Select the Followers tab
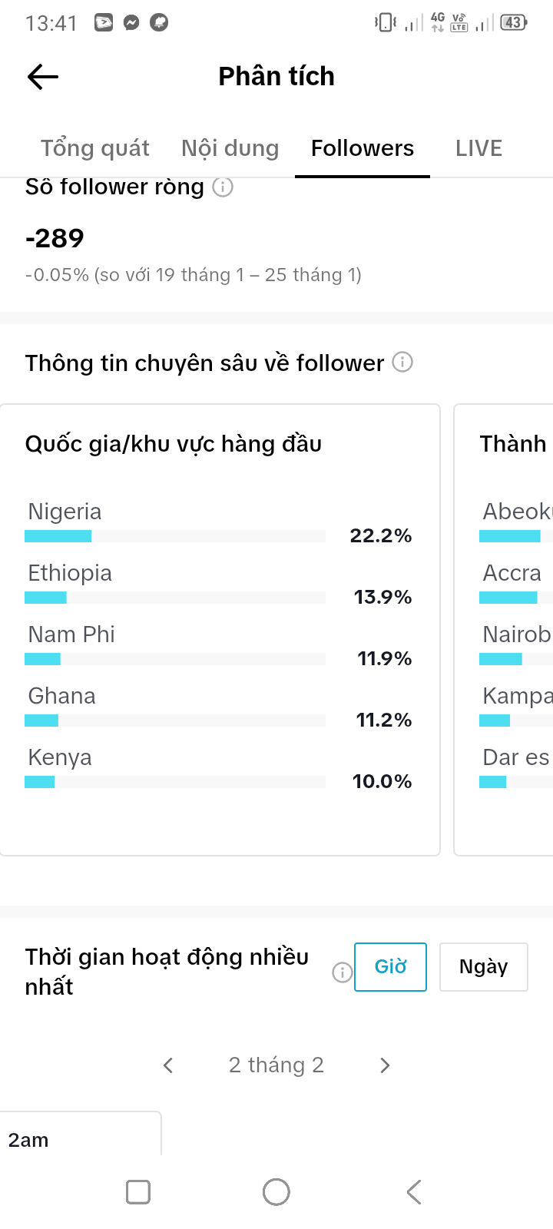This screenshot has height=1229, width=553. [x=363, y=148]
